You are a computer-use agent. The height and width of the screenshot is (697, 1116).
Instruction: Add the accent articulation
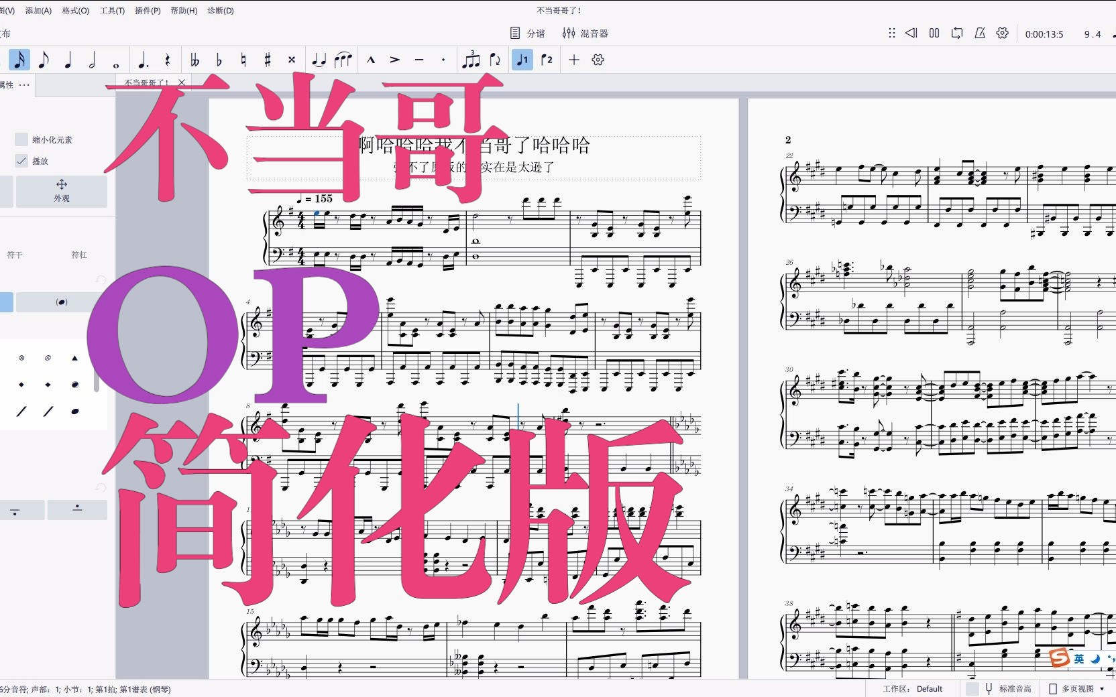tap(395, 60)
